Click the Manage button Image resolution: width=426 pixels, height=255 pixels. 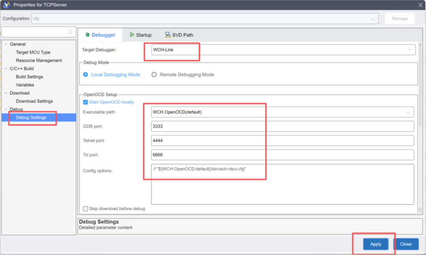pyautogui.click(x=400, y=19)
